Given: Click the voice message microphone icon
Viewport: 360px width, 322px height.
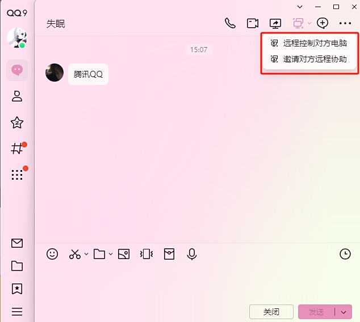Looking at the screenshot, I should (x=192, y=254).
